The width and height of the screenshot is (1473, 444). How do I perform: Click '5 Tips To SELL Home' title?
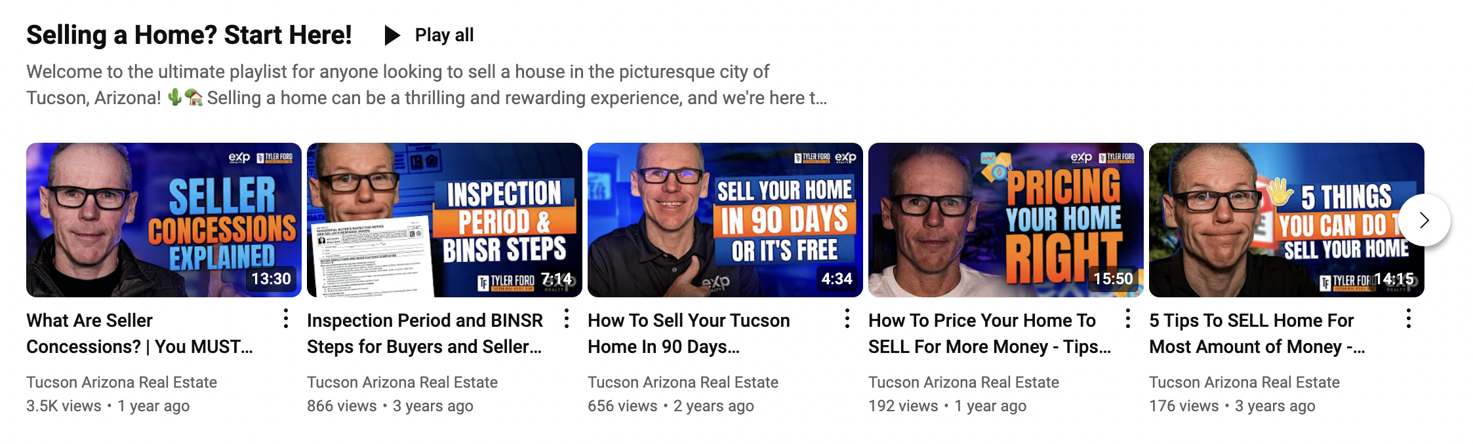(x=1257, y=333)
